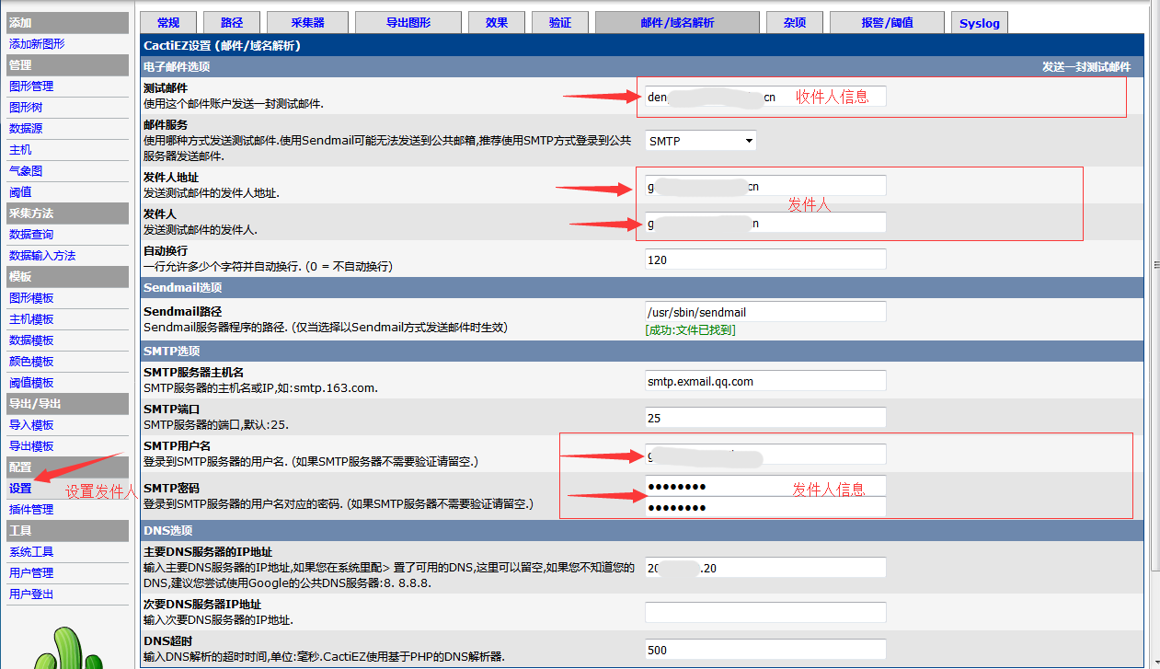Click the SMTP端口 input field
The width and height of the screenshot is (1160, 669).
coord(765,418)
